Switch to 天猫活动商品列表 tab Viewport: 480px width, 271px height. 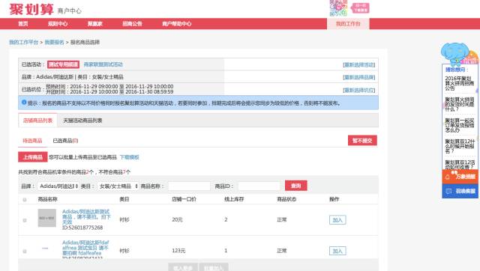tap(82, 121)
